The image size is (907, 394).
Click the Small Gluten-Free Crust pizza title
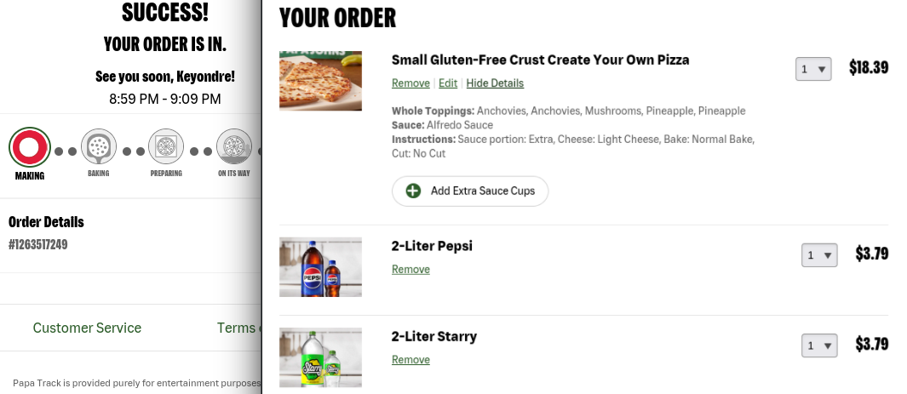[540, 60]
